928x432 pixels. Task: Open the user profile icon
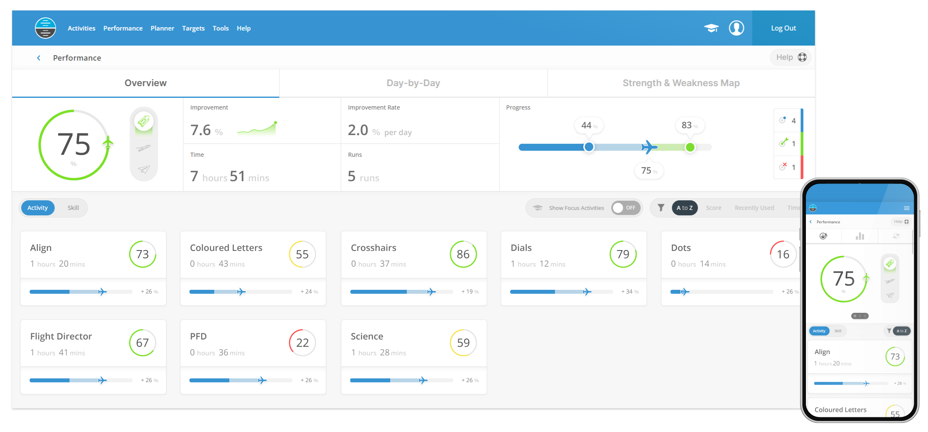pyautogui.click(x=736, y=28)
